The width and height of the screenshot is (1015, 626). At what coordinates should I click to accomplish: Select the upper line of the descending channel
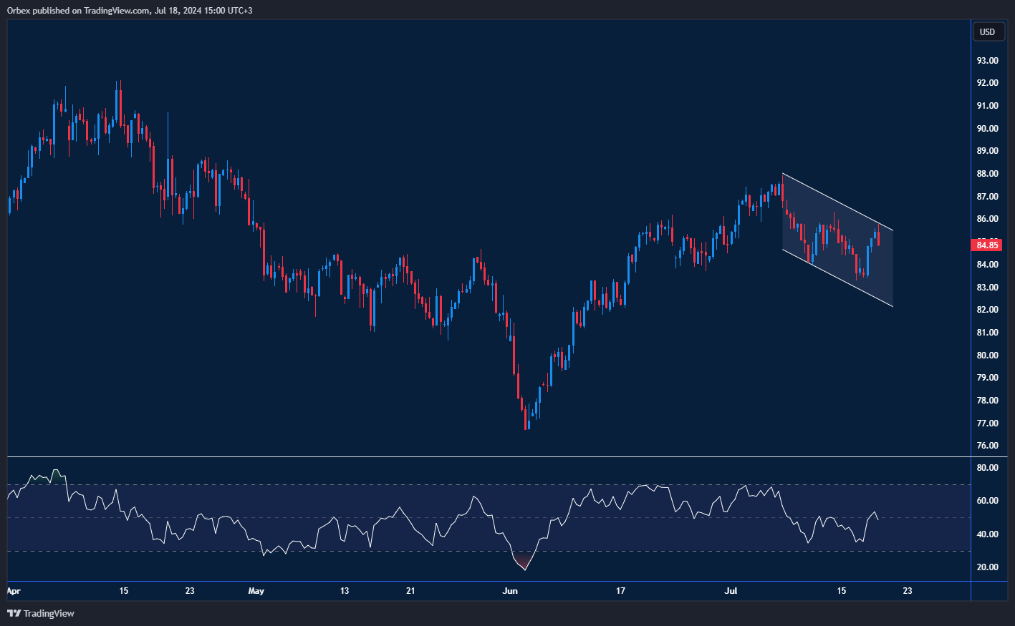coord(837,202)
